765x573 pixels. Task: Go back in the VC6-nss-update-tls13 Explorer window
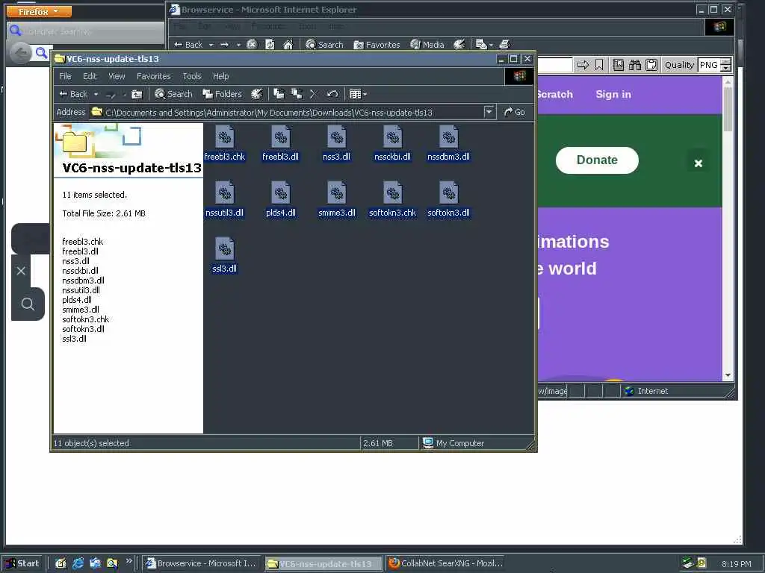[73, 94]
